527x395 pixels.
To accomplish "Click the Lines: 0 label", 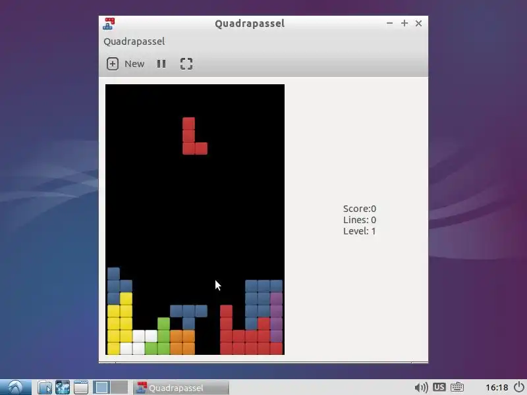I will point(360,220).
